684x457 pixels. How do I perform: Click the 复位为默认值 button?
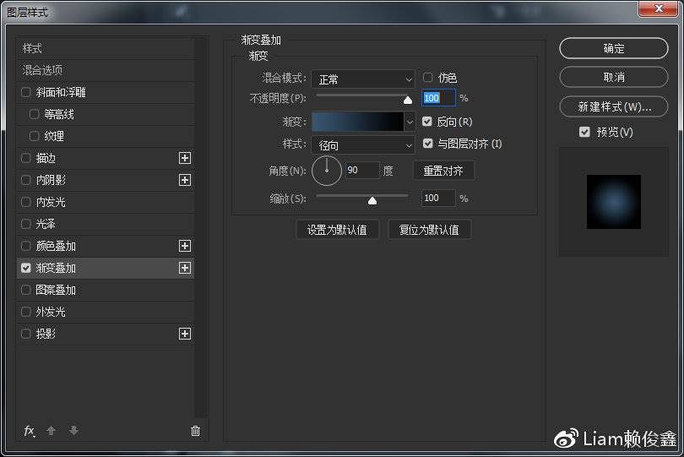[x=429, y=230]
